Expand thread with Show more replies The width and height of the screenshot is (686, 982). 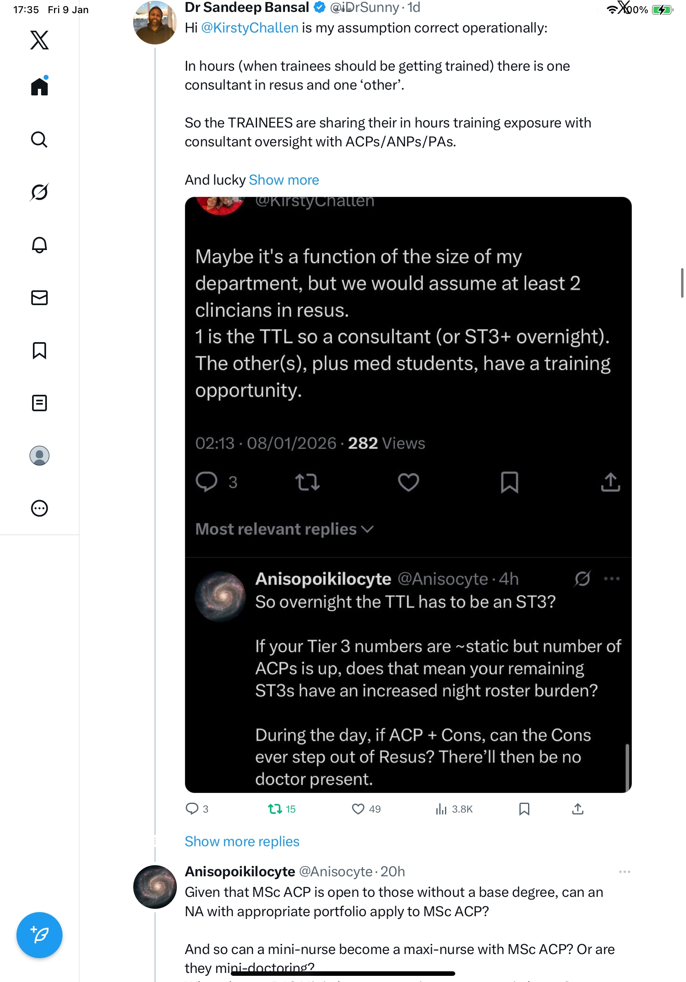(x=242, y=841)
